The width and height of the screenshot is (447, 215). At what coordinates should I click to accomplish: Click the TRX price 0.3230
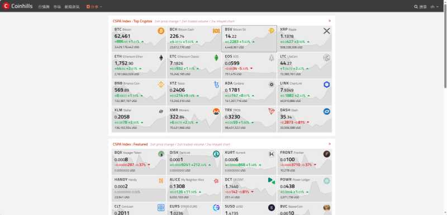pos(232,117)
